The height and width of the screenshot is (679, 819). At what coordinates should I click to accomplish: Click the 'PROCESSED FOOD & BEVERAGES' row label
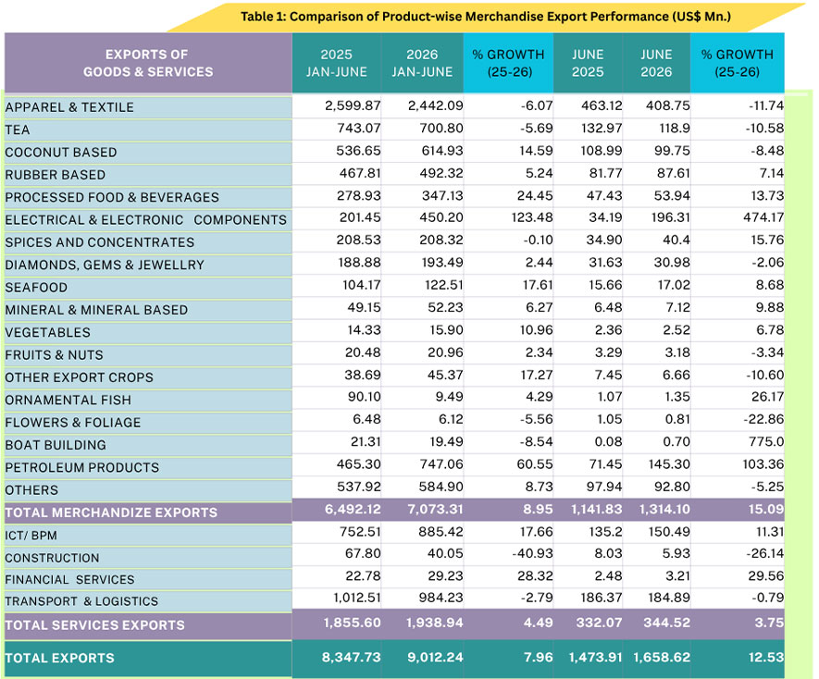click(112, 197)
